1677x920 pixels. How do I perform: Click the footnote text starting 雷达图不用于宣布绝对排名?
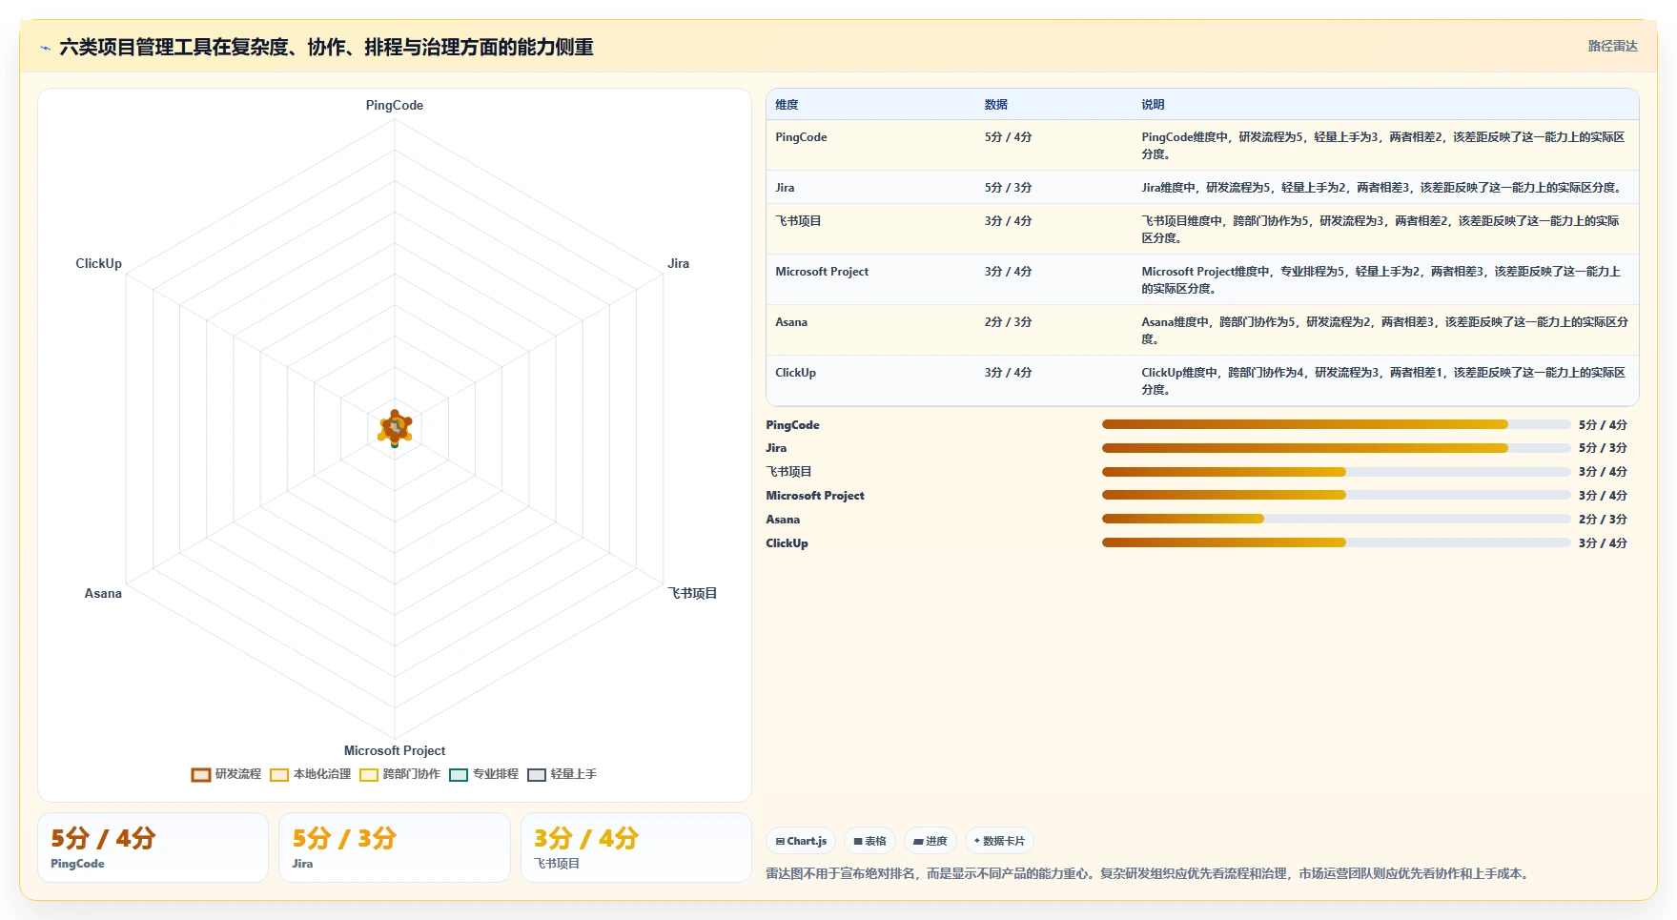[x=1150, y=873]
